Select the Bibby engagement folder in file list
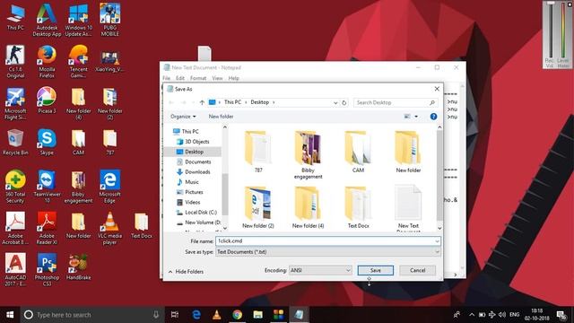 (x=308, y=154)
